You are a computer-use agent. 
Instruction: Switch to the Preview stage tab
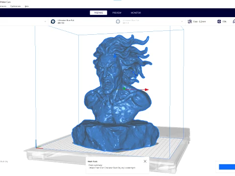117,13
